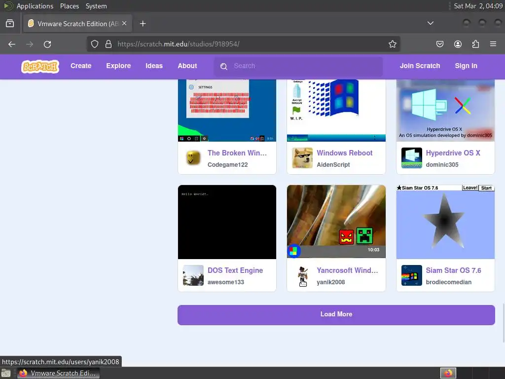
Task: Click the page vertical scrollbar
Action: click(504, 322)
